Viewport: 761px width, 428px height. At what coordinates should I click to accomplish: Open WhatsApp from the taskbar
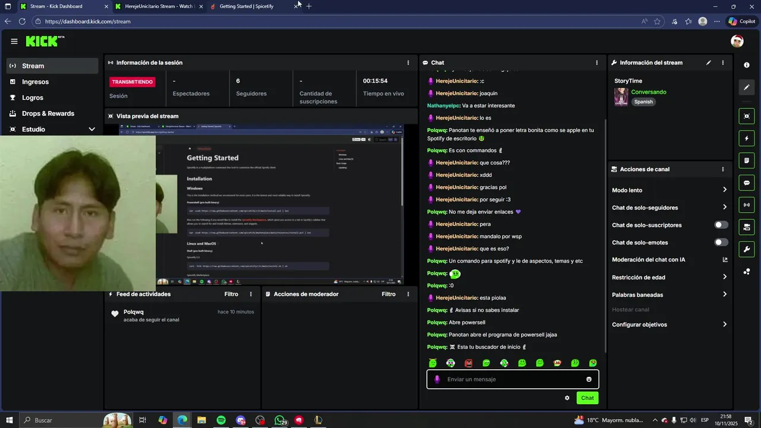(x=279, y=420)
